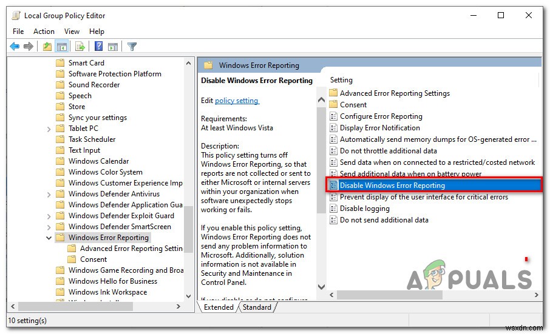Open the View menu
550x334 pixels.
pos(72,32)
